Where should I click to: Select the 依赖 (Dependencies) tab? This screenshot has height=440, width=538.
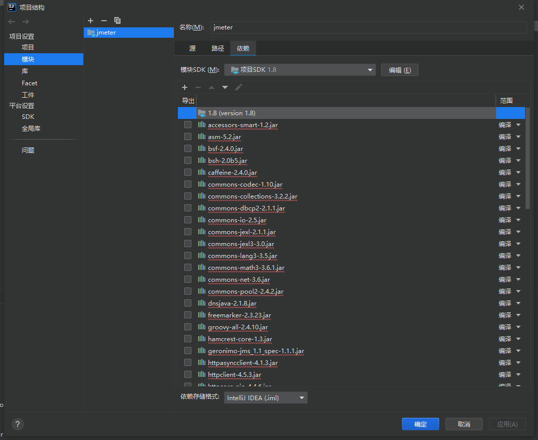tap(243, 49)
